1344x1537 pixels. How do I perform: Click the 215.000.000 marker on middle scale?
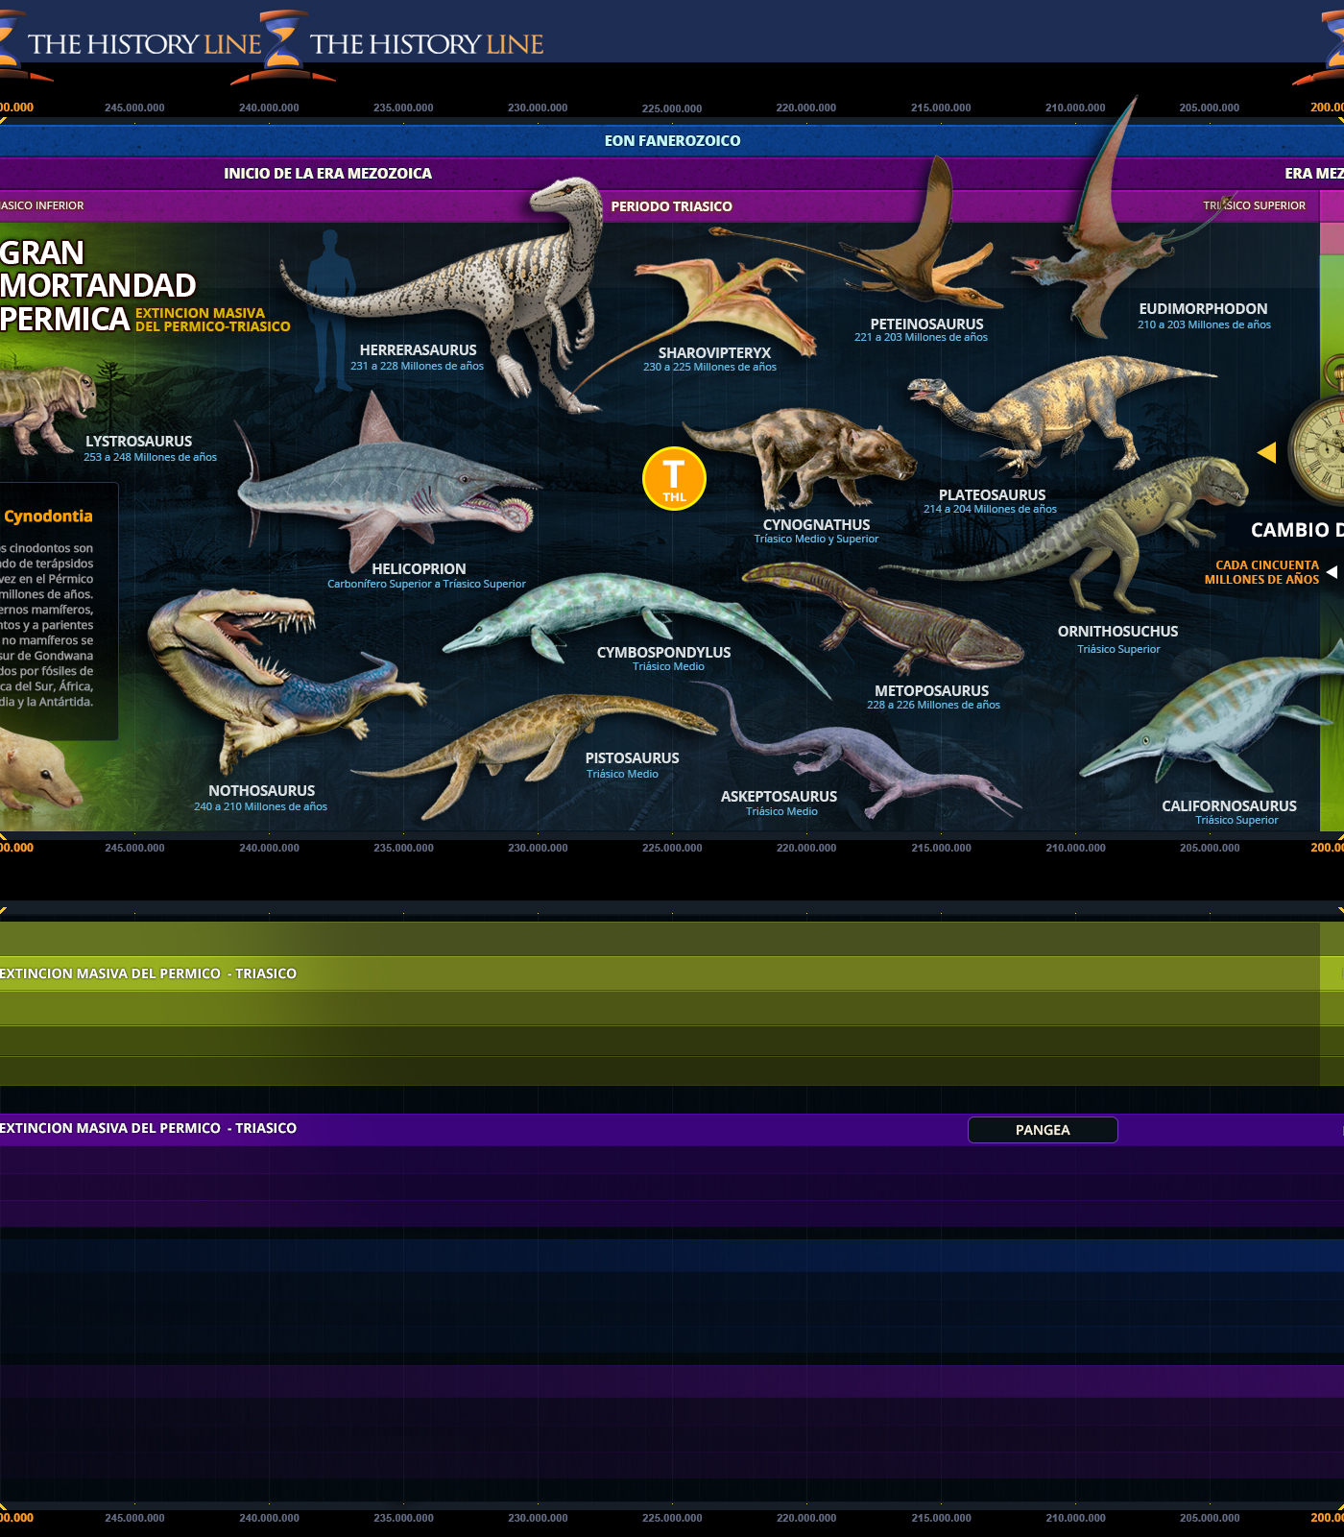click(x=941, y=848)
